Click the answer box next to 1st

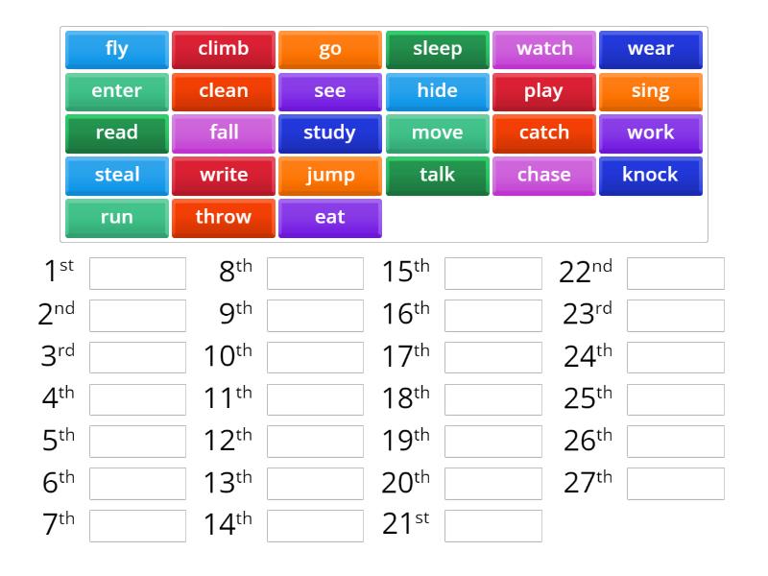click(x=135, y=273)
